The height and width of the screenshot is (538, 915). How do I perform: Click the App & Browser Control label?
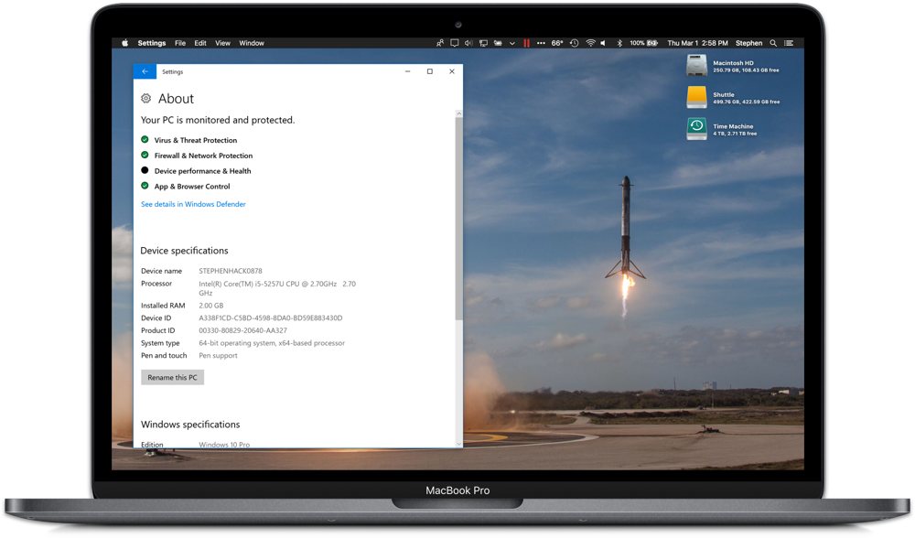coord(192,186)
